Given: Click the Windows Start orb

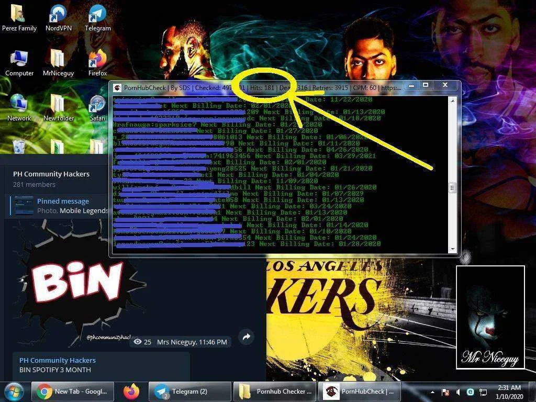Looking at the screenshot, I should pyautogui.click(x=14, y=392).
